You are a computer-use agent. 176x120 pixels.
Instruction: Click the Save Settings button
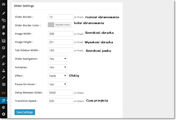25,112
